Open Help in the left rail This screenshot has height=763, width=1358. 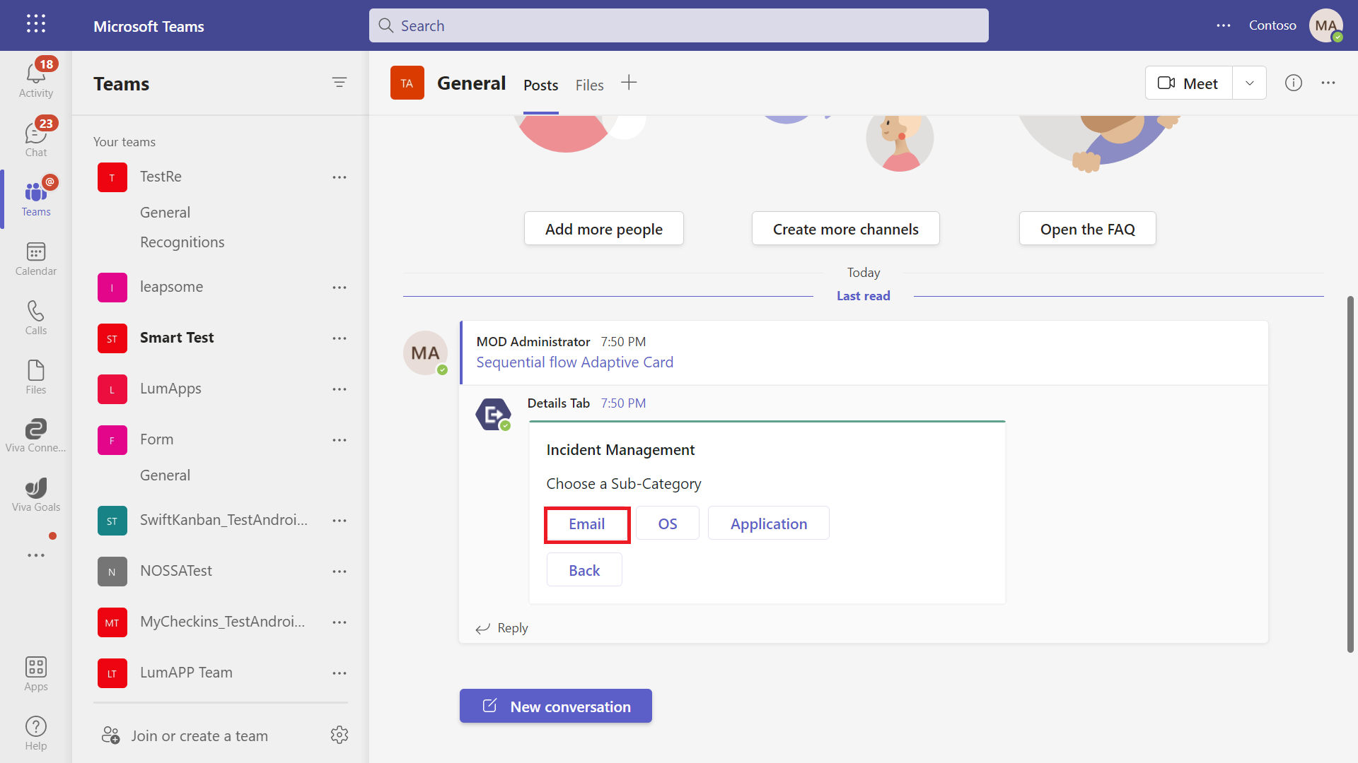pos(36,733)
